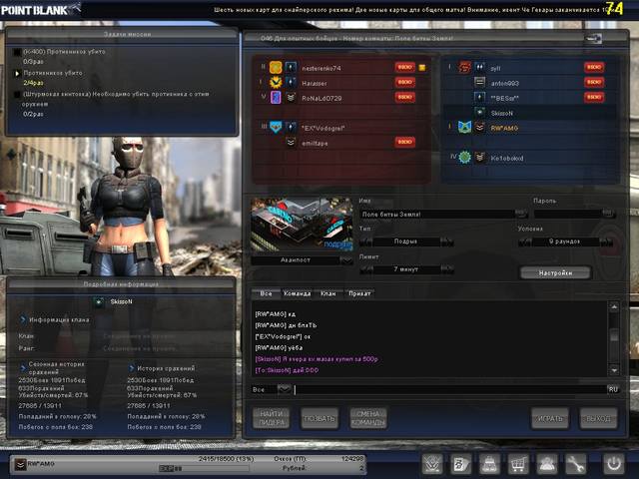
Task: Click the power exit icon
Action: (x=614, y=463)
